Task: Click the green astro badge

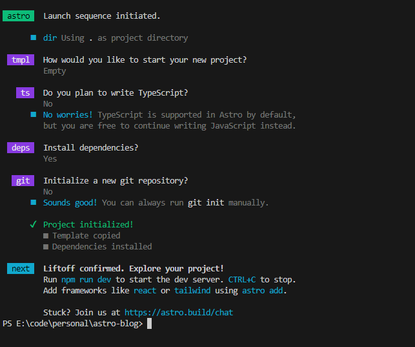Action: click(18, 16)
